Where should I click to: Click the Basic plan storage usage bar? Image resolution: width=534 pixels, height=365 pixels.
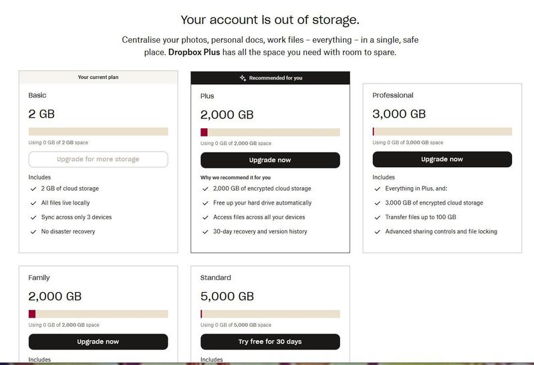[98, 132]
